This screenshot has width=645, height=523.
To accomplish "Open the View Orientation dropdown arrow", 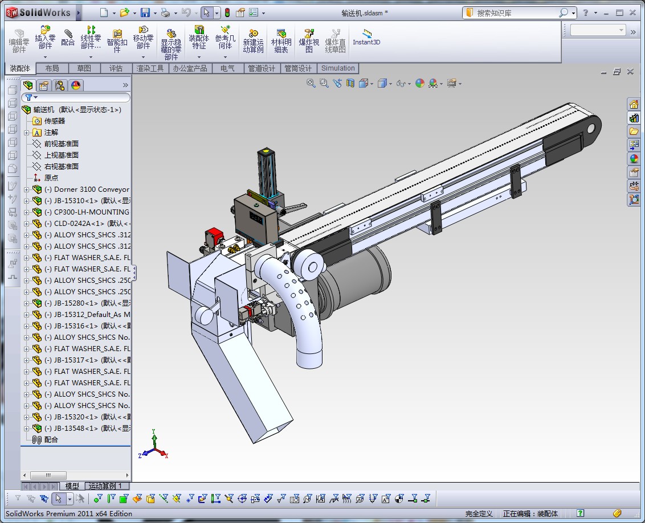I will [x=372, y=84].
